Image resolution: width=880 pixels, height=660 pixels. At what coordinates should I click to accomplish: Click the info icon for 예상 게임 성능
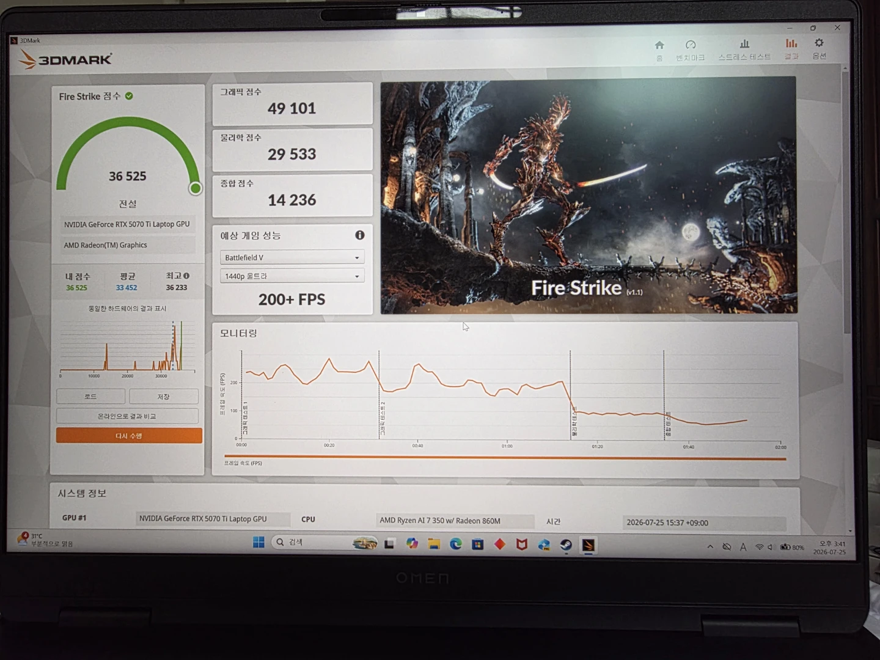(x=360, y=235)
